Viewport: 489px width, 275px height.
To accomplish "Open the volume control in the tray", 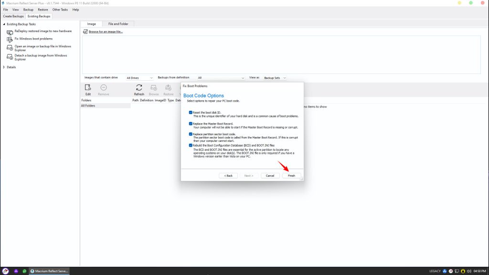I will click(x=469, y=271).
